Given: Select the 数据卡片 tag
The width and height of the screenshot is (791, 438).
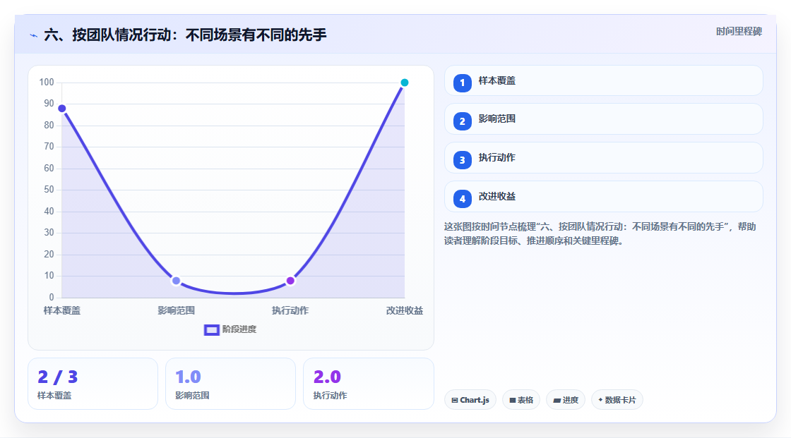Looking at the screenshot, I should pyautogui.click(x=617, y=400).
